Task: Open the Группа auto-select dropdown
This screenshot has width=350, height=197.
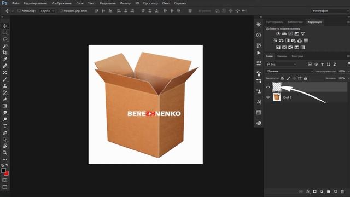Action: click(x=48, y=11)
